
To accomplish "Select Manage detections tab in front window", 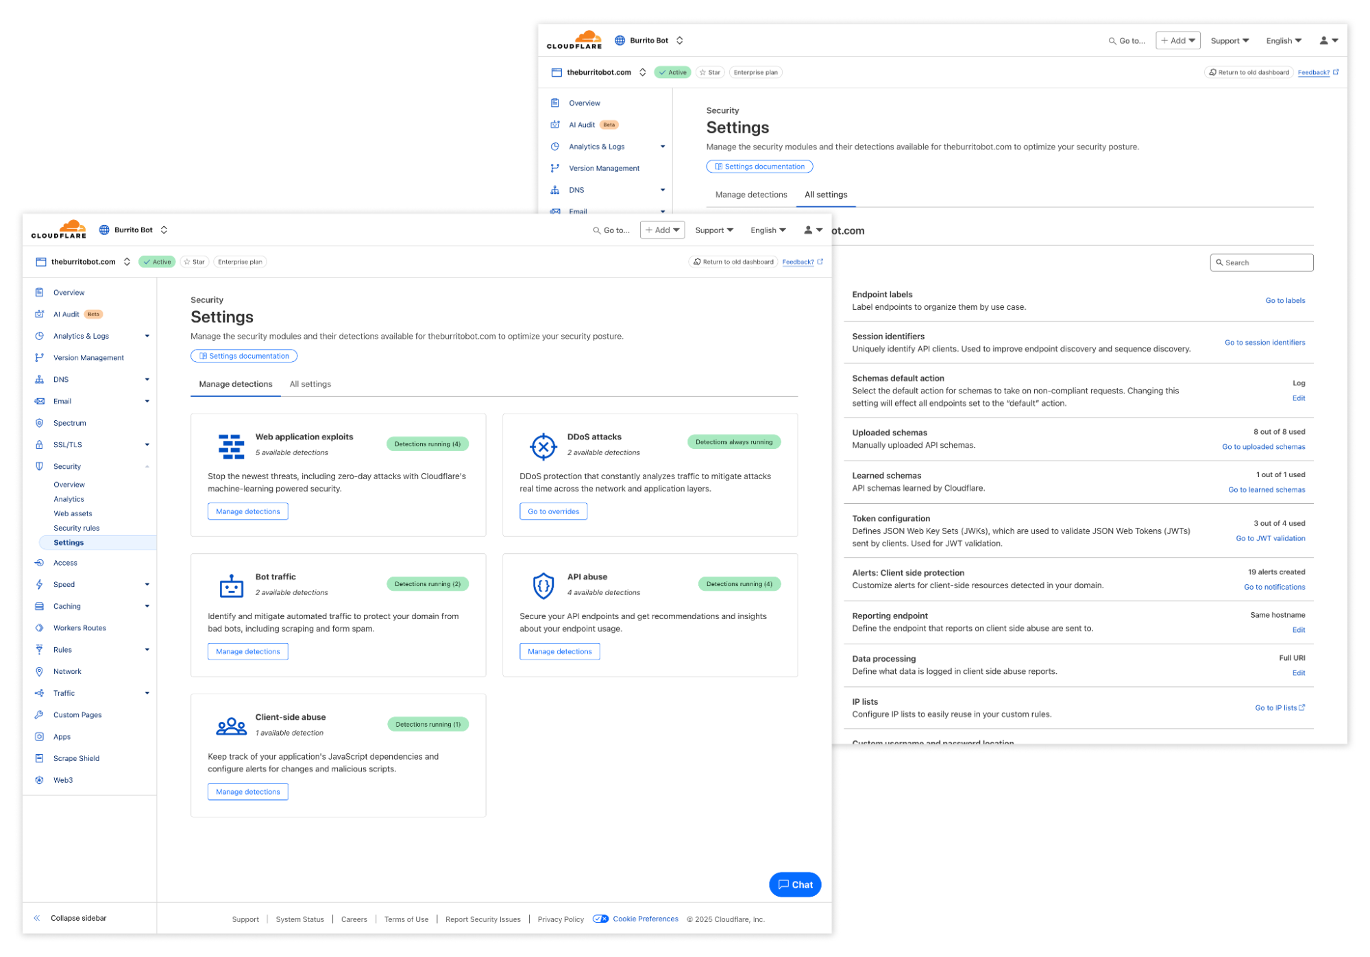I will 236,385.
